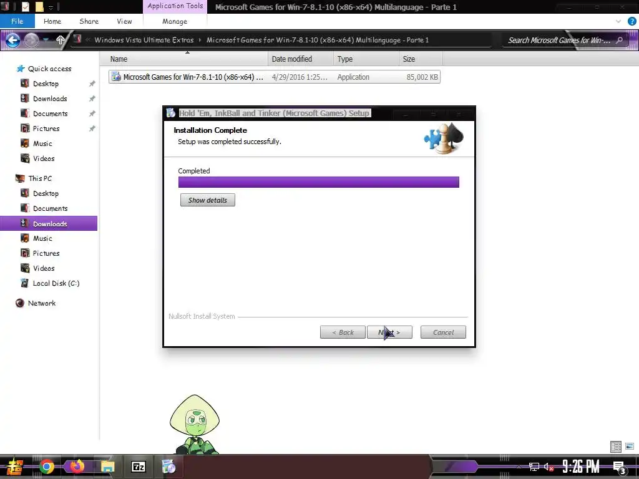Select Network in navigation pane
Screen dimensions: 639x479
42,303
